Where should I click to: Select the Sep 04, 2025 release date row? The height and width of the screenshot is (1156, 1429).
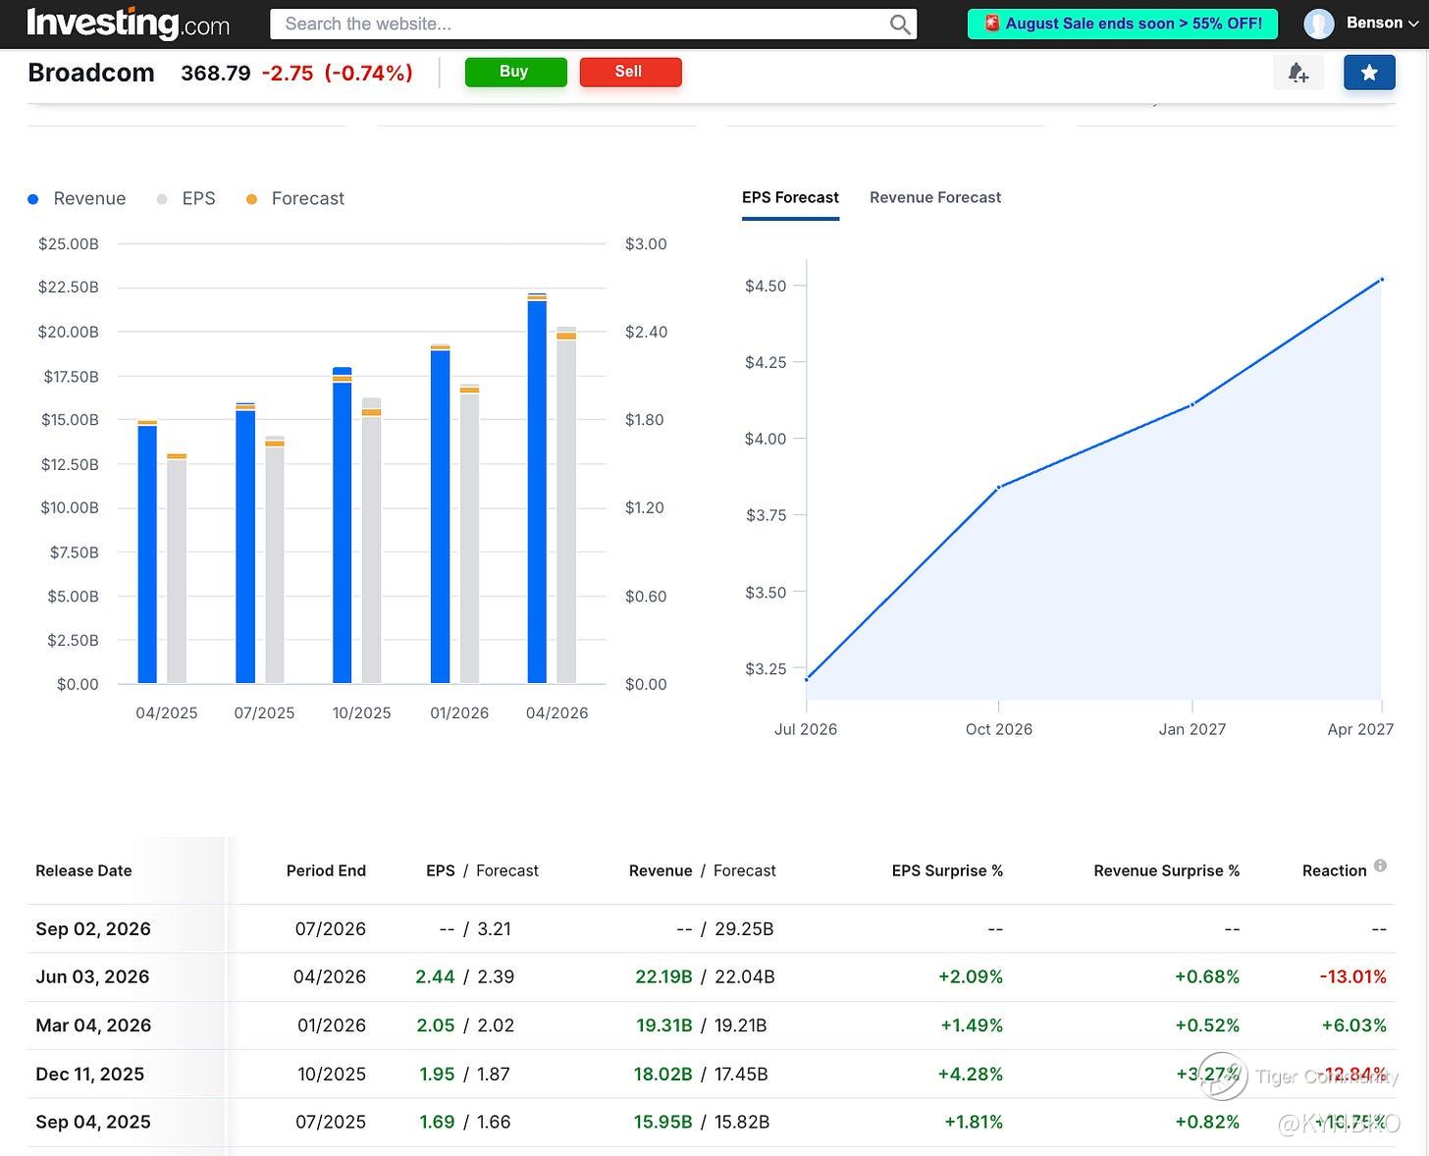pos(712,1122)
